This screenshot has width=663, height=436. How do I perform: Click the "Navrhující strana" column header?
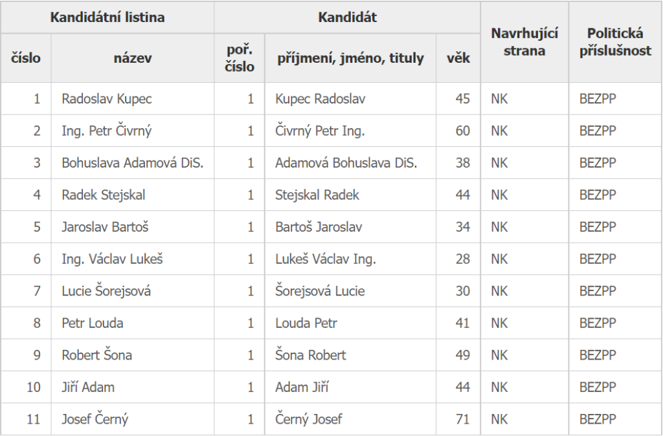[x=524, y=42]
